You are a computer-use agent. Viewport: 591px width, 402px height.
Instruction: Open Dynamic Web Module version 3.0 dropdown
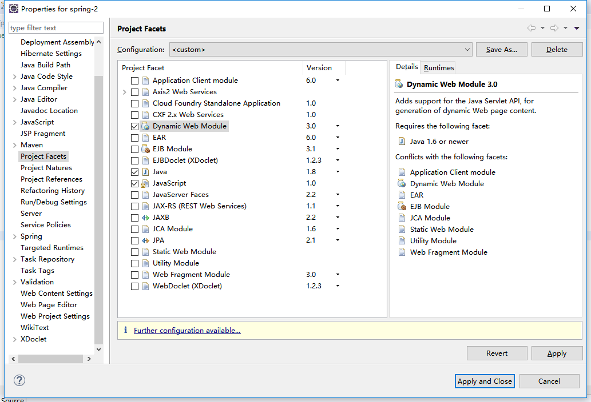click(x=338, y=126)
